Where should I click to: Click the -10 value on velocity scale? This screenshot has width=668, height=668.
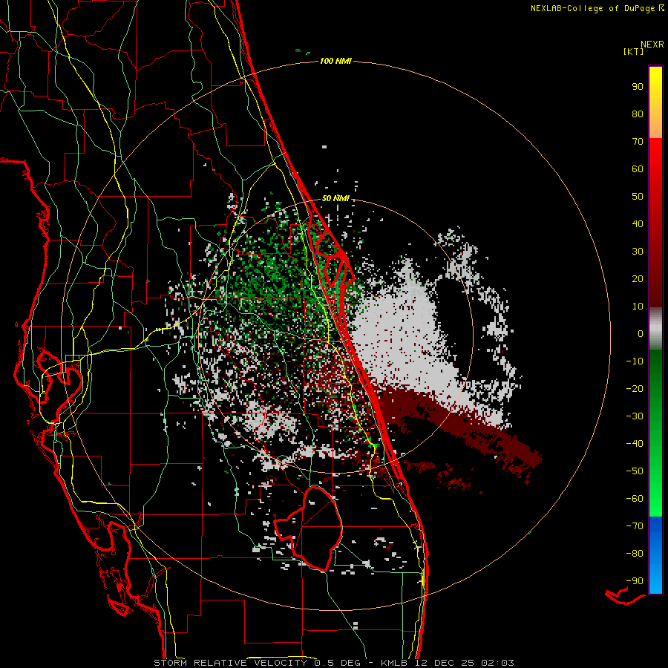pos(635,361)
